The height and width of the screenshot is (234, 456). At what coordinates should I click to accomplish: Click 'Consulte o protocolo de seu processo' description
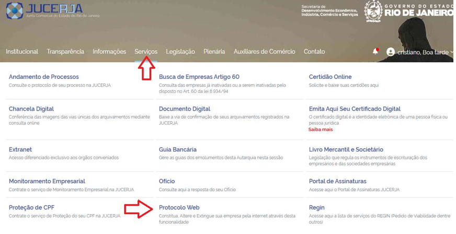[60, 85]
